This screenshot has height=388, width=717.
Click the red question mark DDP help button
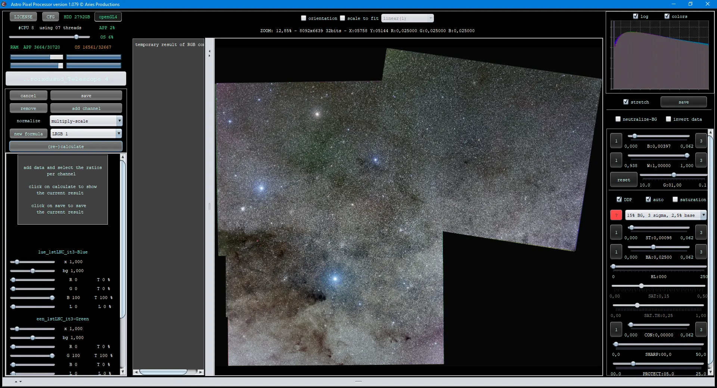616,215
